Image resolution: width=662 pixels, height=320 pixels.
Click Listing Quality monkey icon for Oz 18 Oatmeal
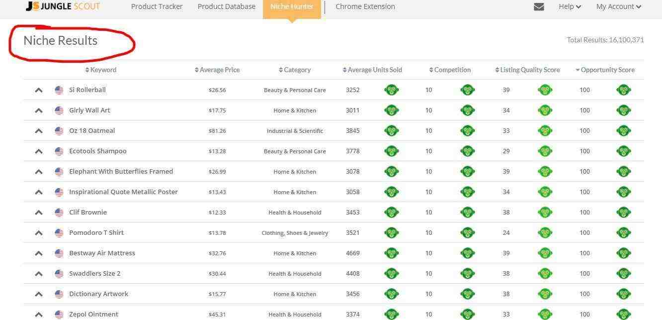tap(545, 131)
